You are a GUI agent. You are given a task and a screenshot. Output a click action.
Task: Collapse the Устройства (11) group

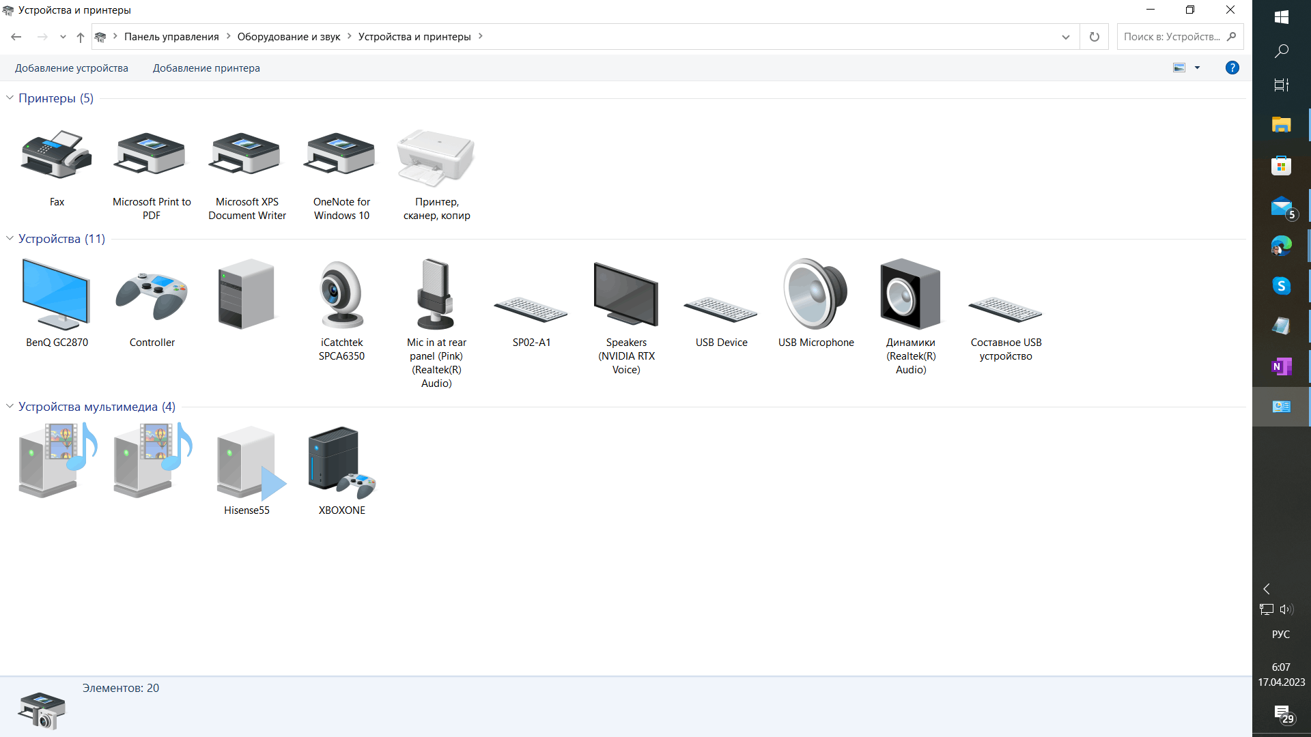(x=10, y=238)
